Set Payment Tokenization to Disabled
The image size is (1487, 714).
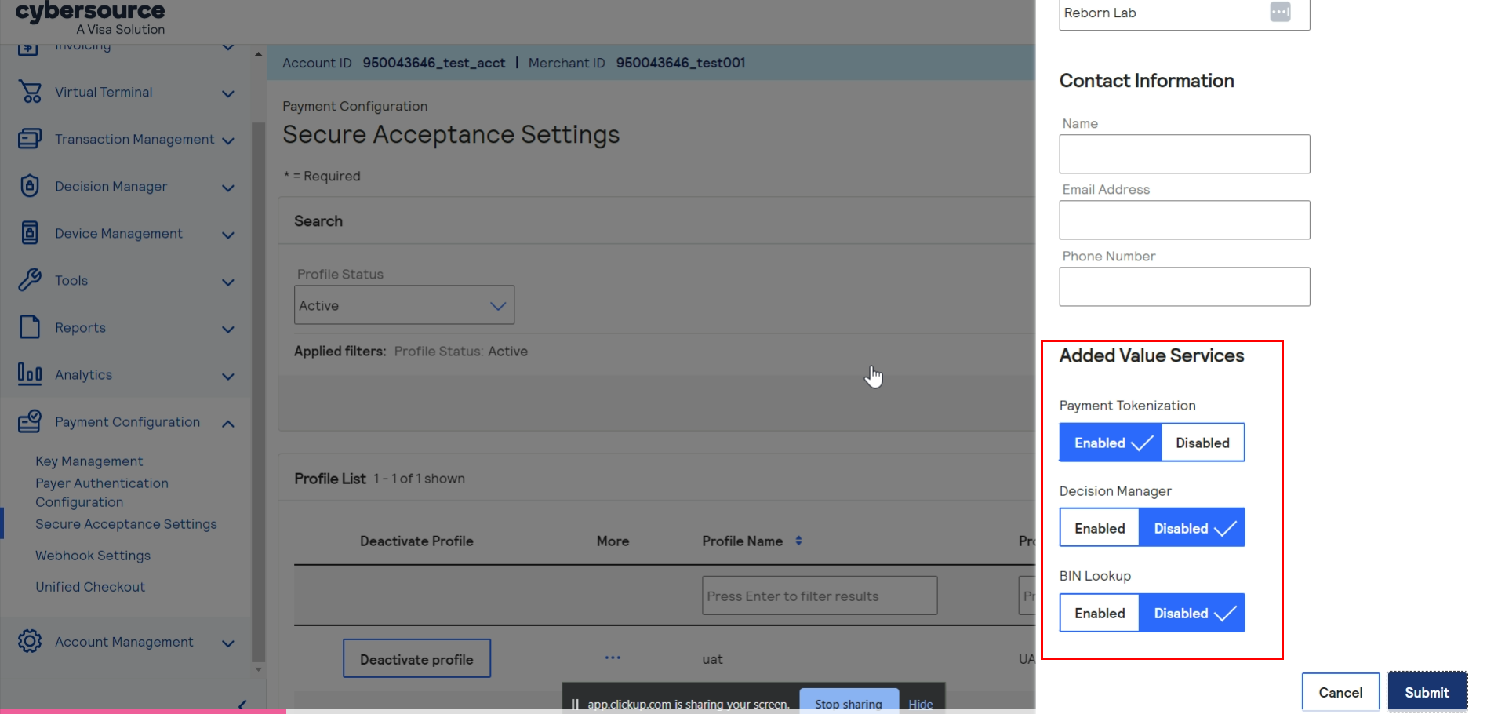pyautogui.click(x=1202, y=443)
